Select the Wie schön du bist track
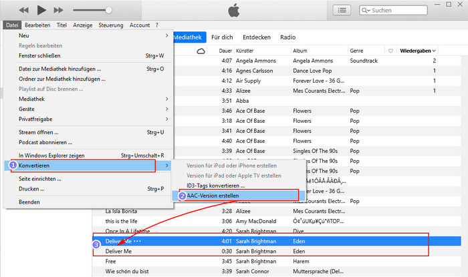Screen dimensions: 468x277 coord(276,272)
